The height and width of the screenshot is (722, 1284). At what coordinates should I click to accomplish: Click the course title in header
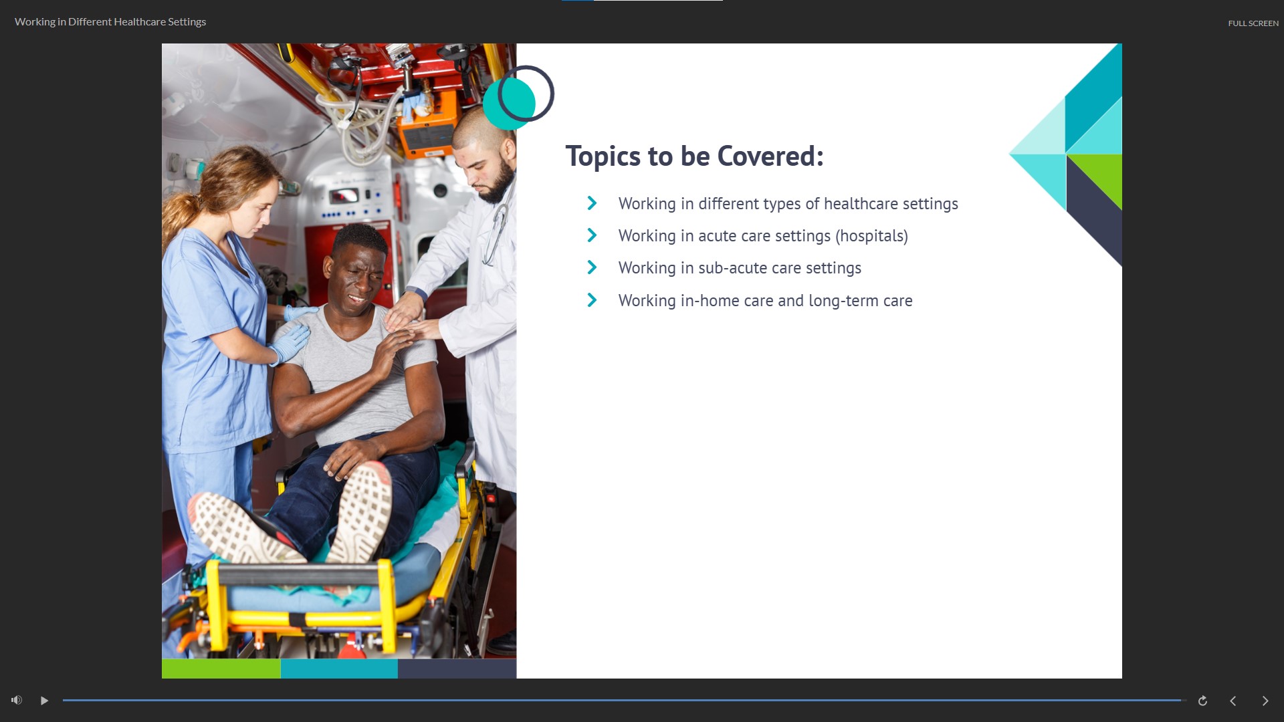[x=110, y=21]
